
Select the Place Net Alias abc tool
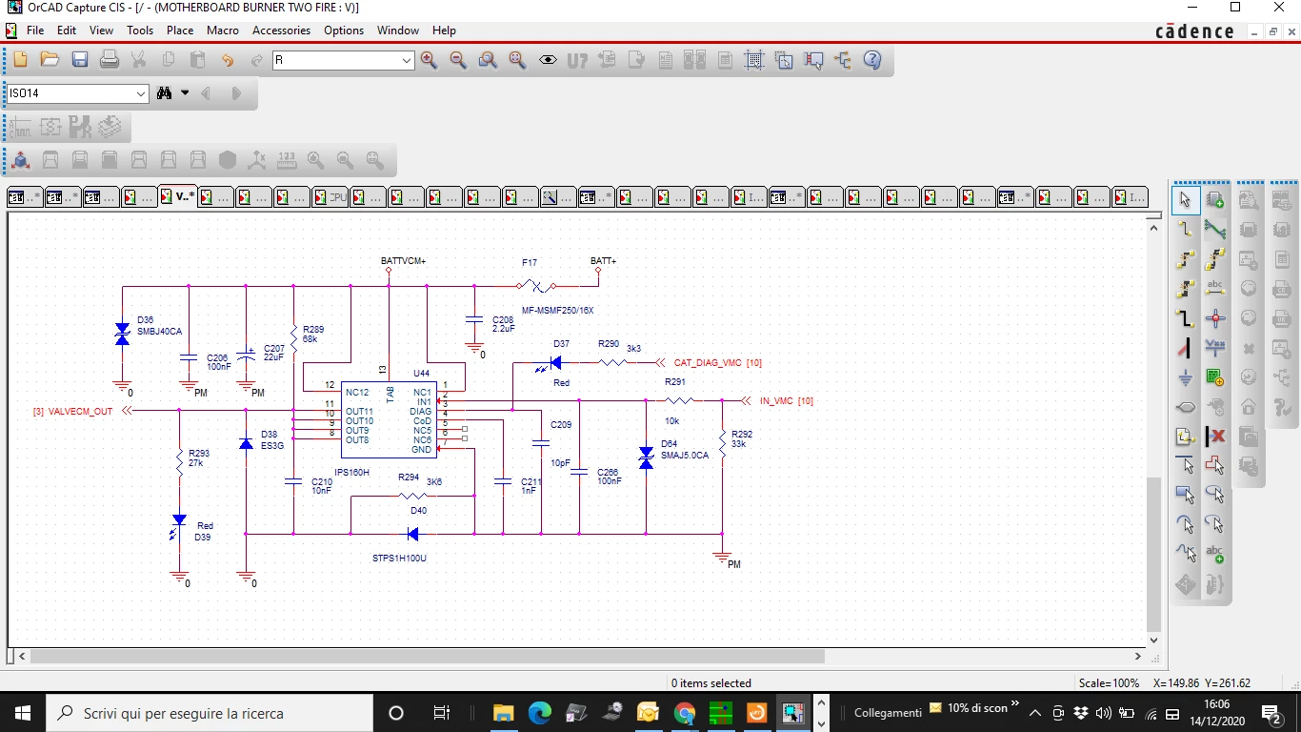point(1215,289)
